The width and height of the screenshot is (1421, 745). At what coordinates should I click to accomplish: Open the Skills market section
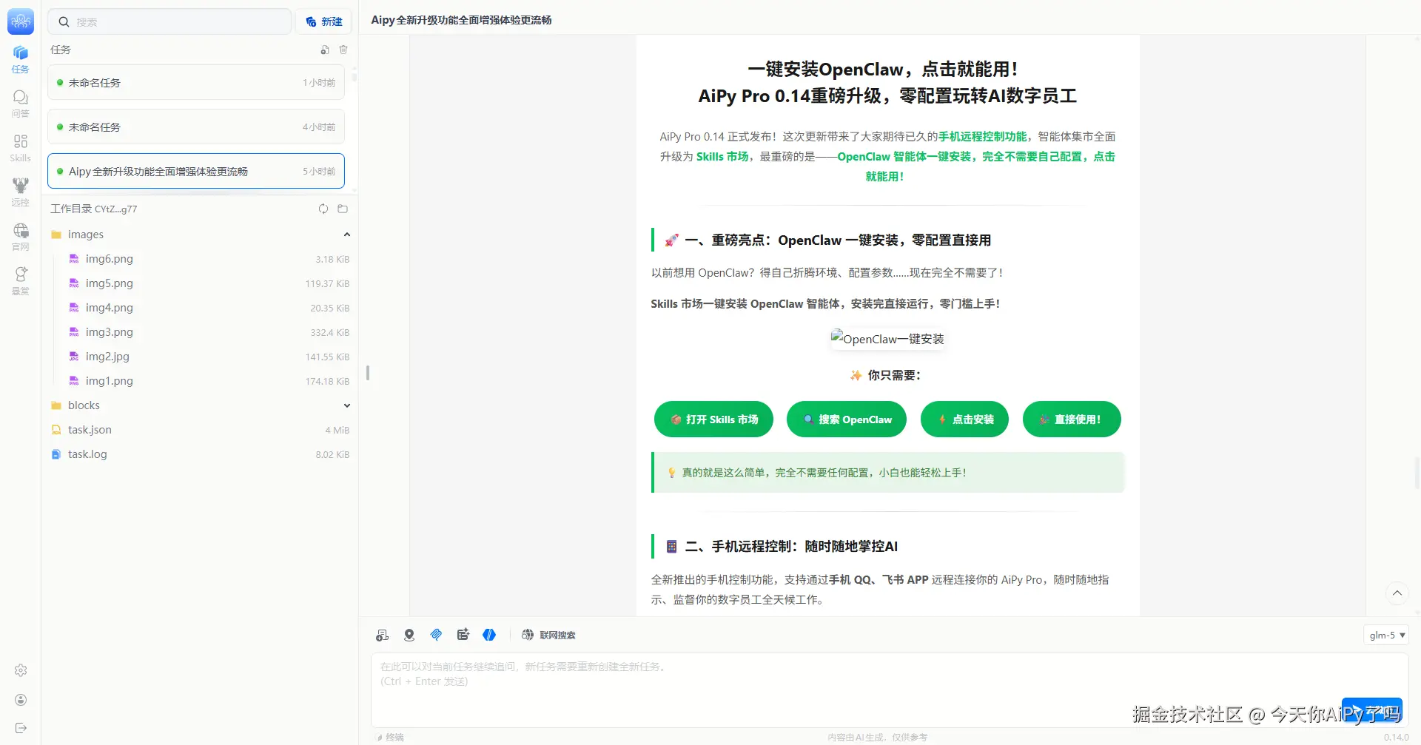click(x=21, y=148)
